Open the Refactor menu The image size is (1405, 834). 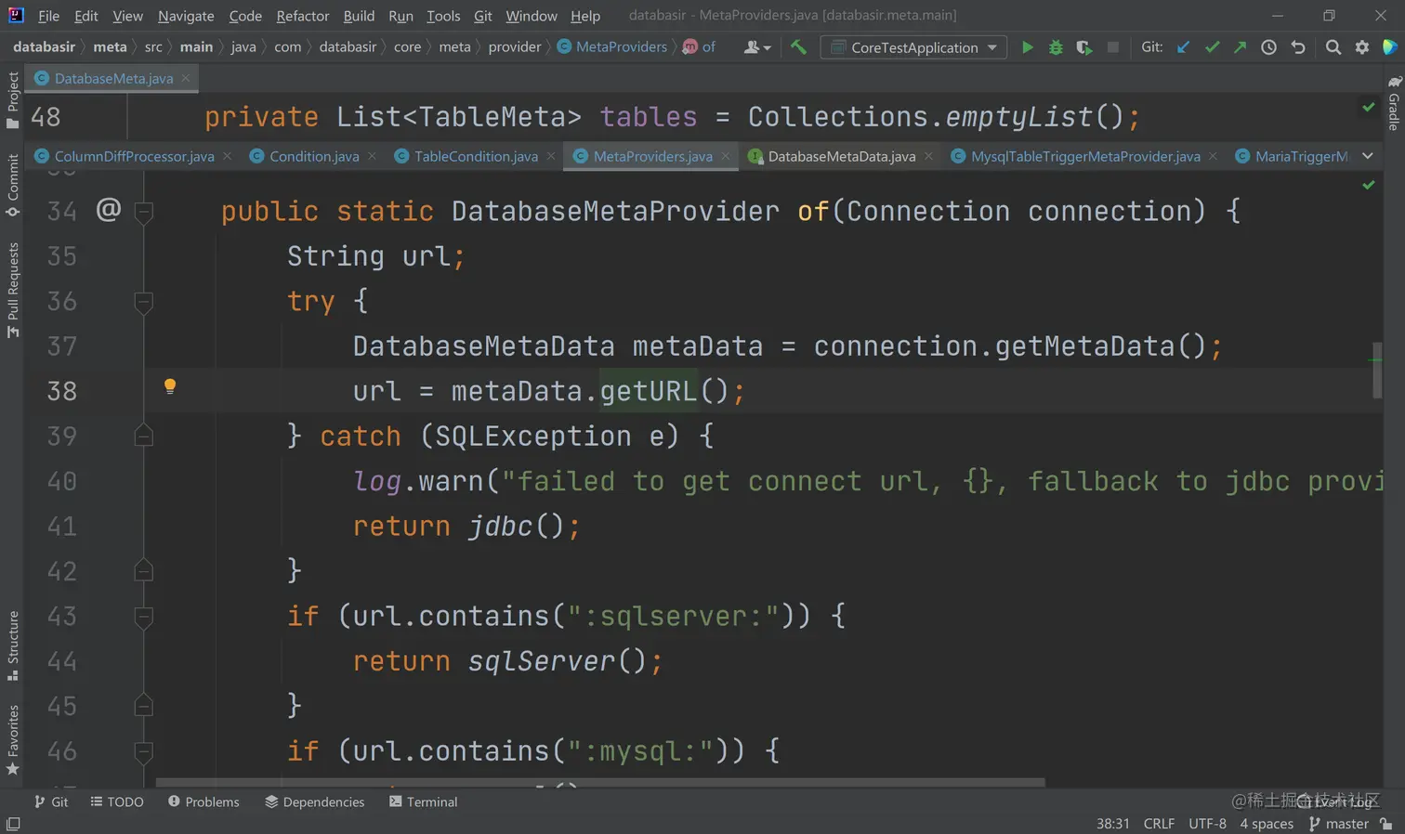303,16
